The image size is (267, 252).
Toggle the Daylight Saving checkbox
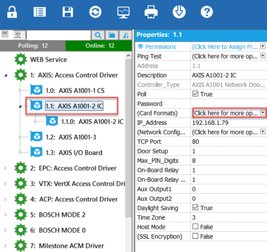[195, 207]
